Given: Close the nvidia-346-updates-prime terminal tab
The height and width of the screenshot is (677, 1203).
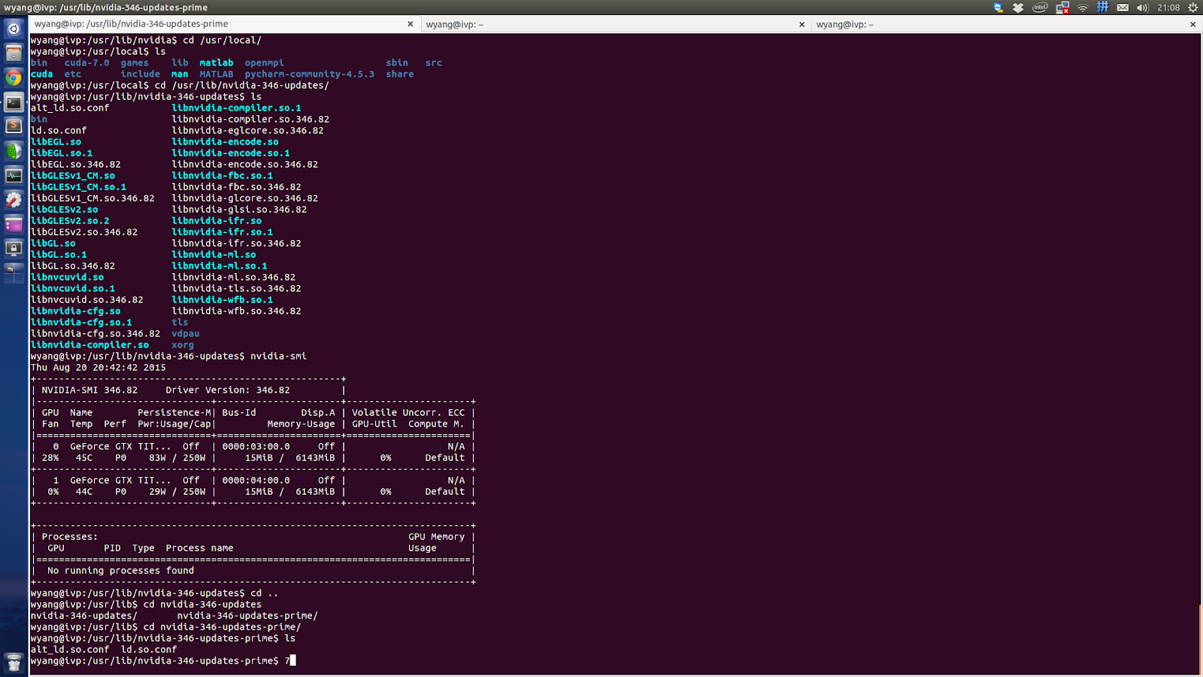Looking at the screenshot, I should tap(410, 23).
